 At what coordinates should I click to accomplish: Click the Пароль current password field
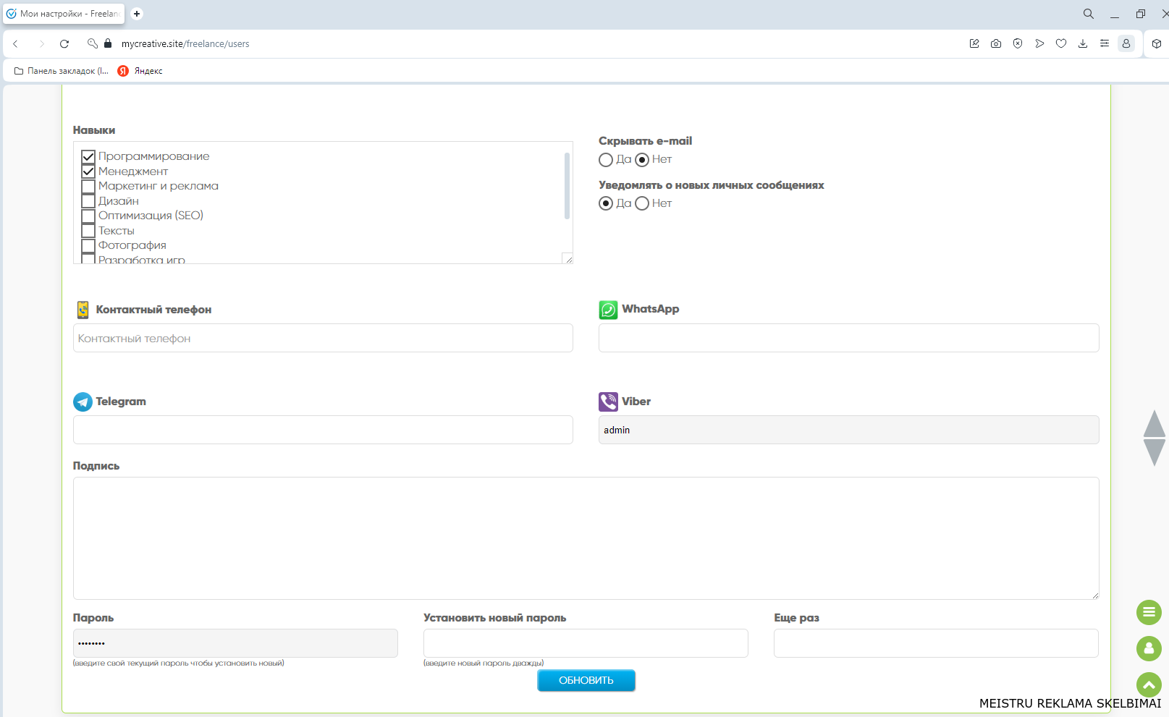pos(235,643)
